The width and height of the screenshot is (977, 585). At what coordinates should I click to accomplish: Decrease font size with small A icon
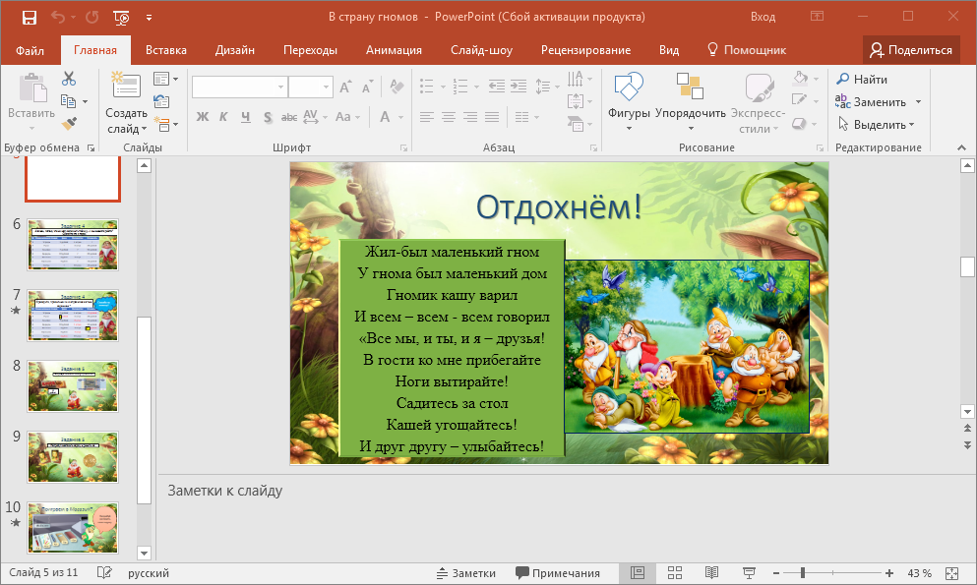coord(368,88)
